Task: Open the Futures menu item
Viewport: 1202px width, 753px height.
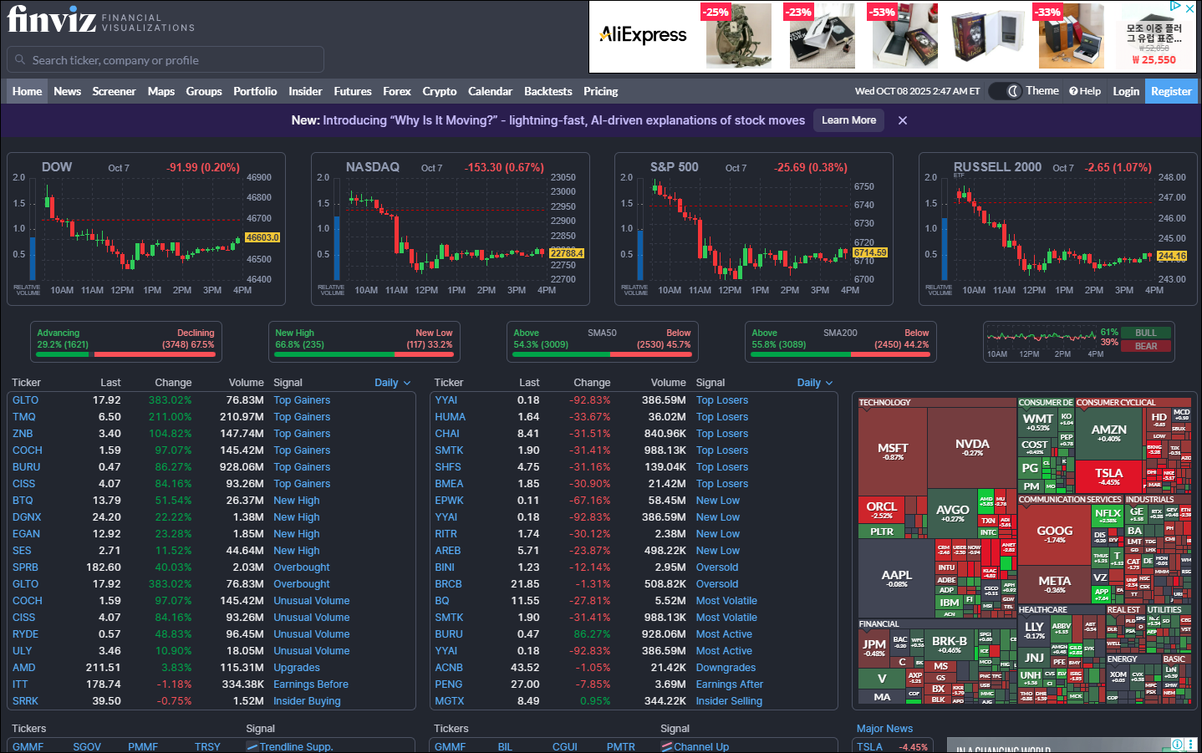Action: point(352,91)
